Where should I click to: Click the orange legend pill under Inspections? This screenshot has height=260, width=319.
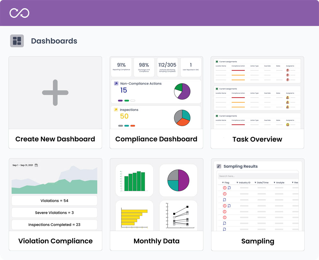coord(133,126)
